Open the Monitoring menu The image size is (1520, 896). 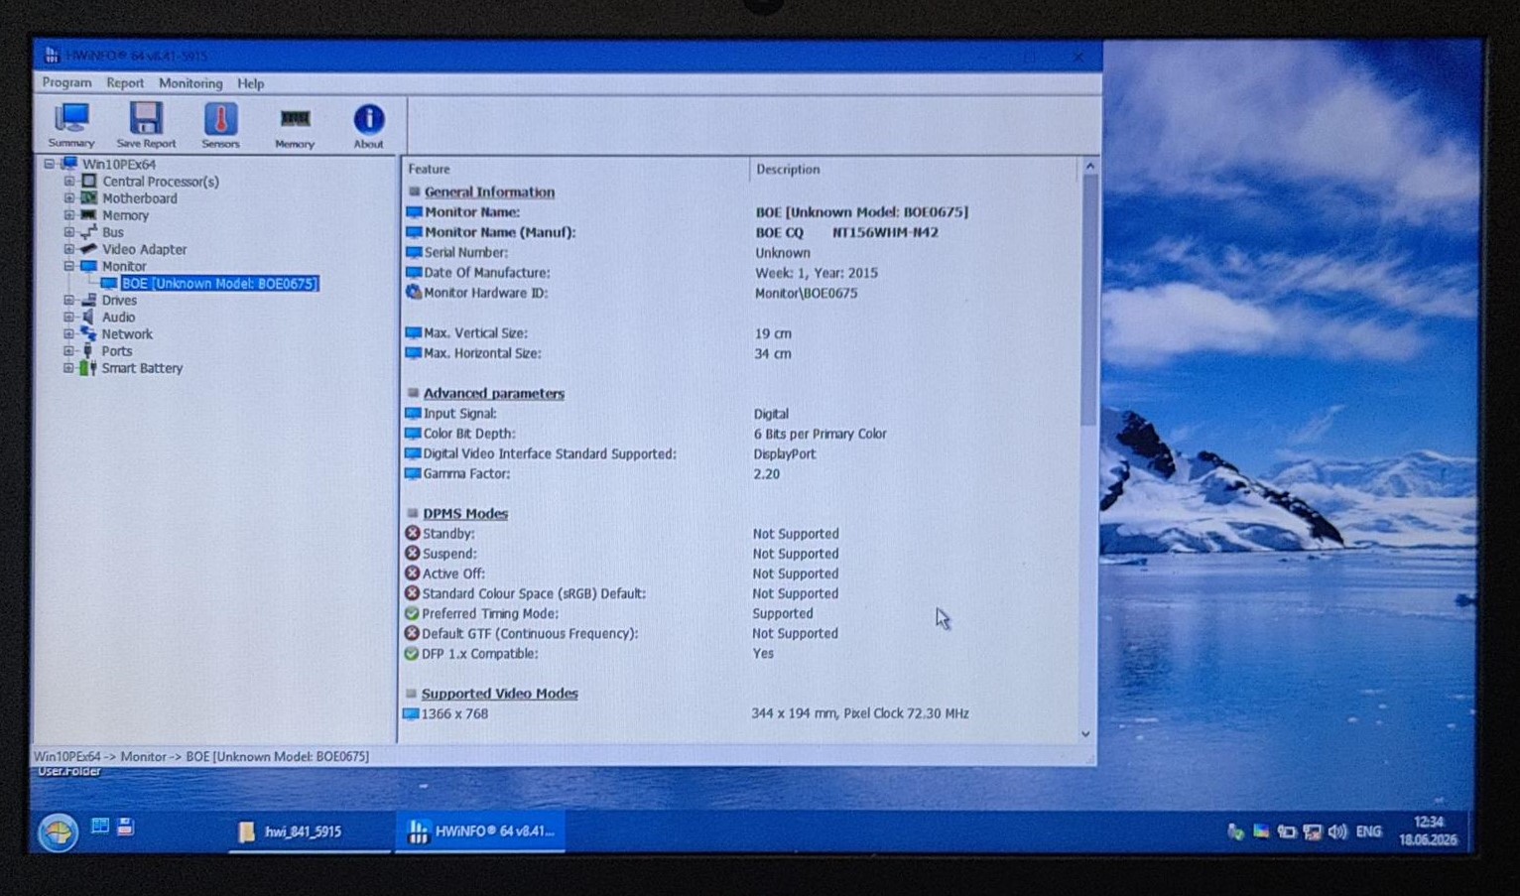(190, 83)
